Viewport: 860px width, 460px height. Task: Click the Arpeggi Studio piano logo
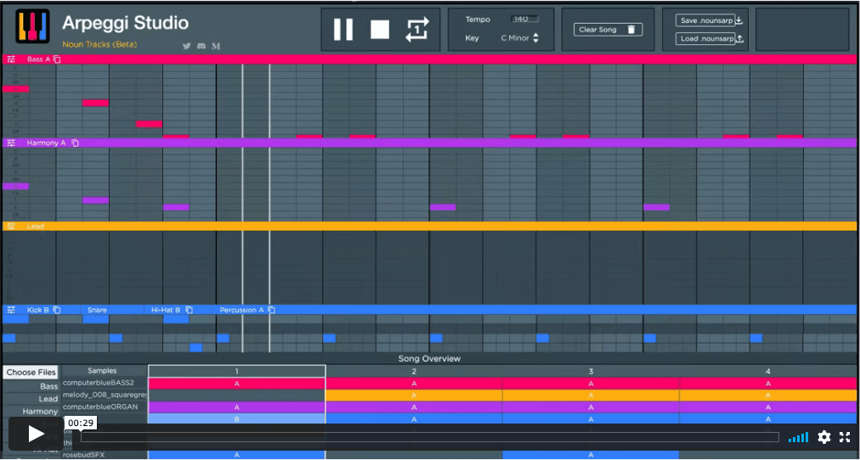tap(32, 26)
